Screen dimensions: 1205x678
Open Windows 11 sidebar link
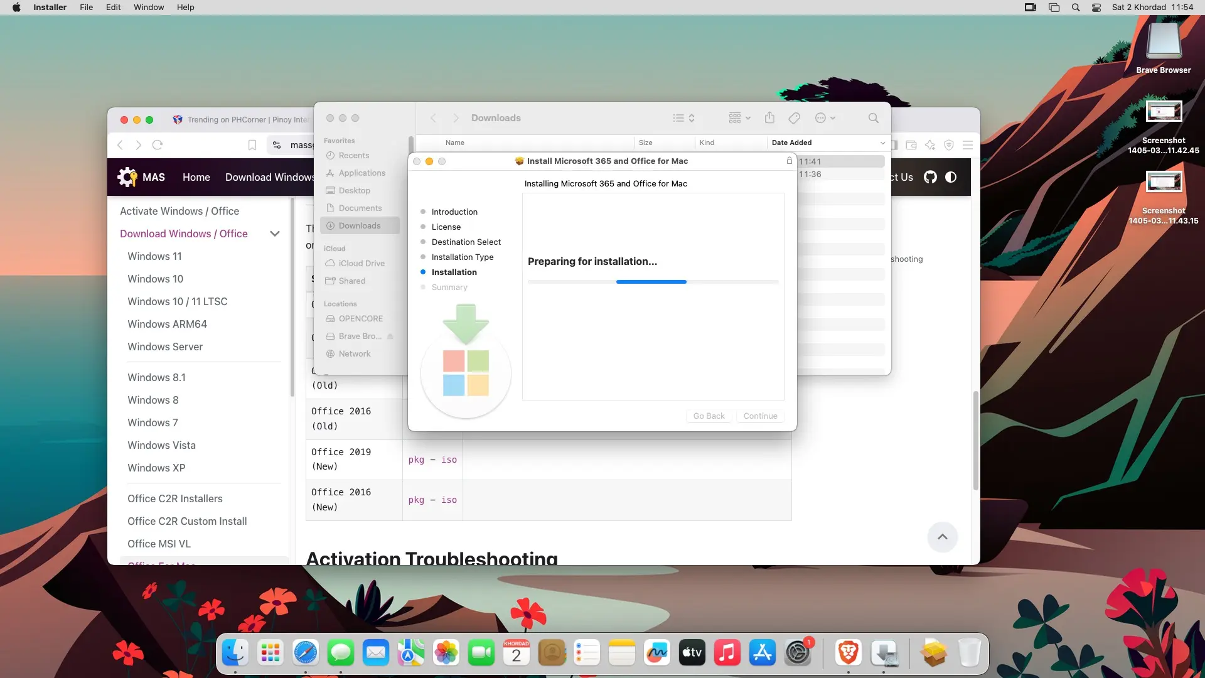pyautogui.click(x=154, y=256)
